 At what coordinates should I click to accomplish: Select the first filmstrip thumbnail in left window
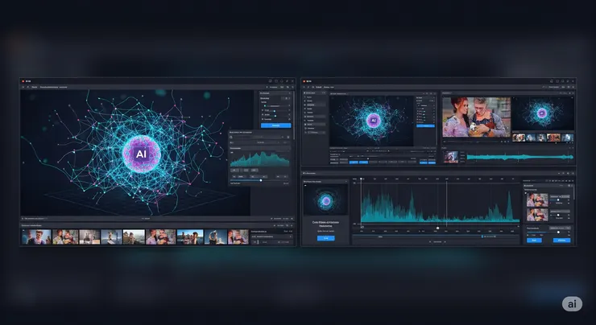pyautogui.click(x=36, y=237)
